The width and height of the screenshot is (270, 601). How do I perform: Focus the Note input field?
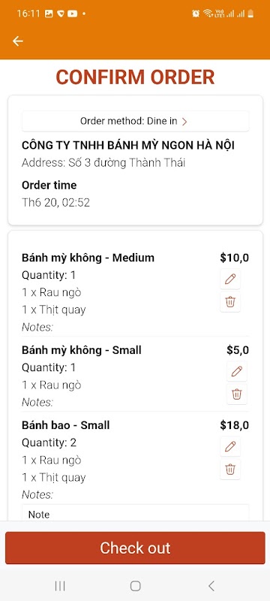[x=136, y=512]
